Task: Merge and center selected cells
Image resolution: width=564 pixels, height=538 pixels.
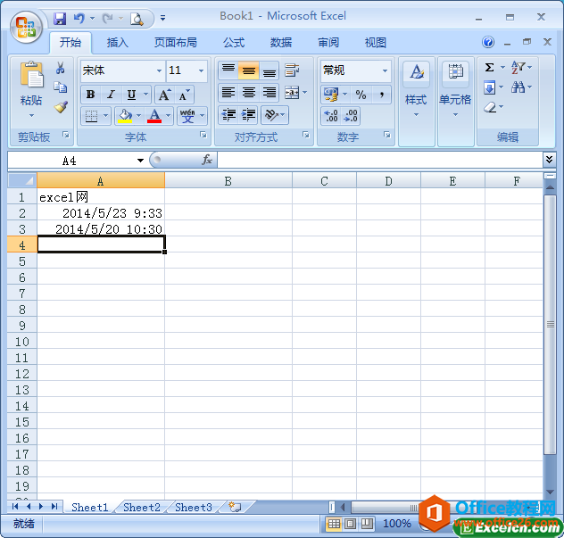Action: (292, 93)
